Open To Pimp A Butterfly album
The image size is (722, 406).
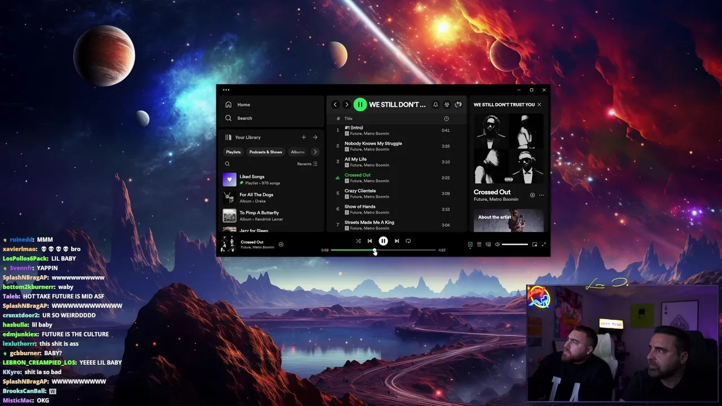click(x=271, y=215)
